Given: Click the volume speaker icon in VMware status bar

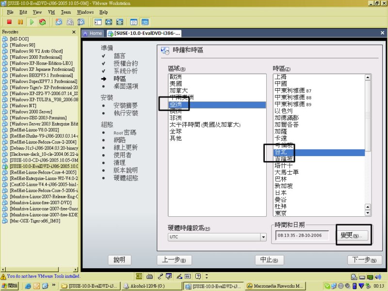Looking at the screenshot, I should tap(378, 277).
